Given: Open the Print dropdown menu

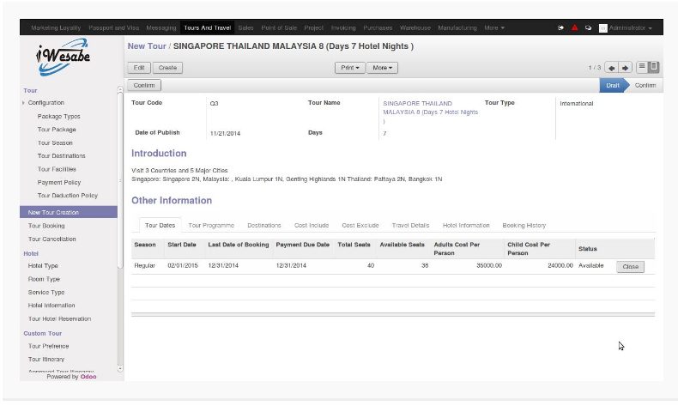Looking at the screenshot, I should (348, 67).
